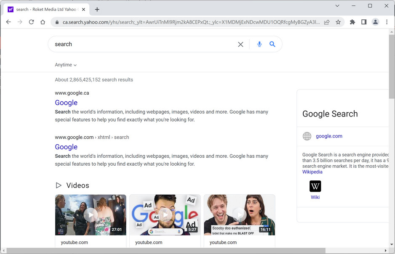Clear the search box with X
Viewport: 395px width, 254px height.
(240, 44)
